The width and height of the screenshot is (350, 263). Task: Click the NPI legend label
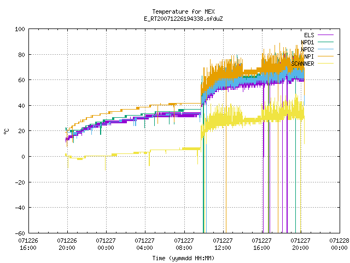pyautogui.click(x=309, y=56)
